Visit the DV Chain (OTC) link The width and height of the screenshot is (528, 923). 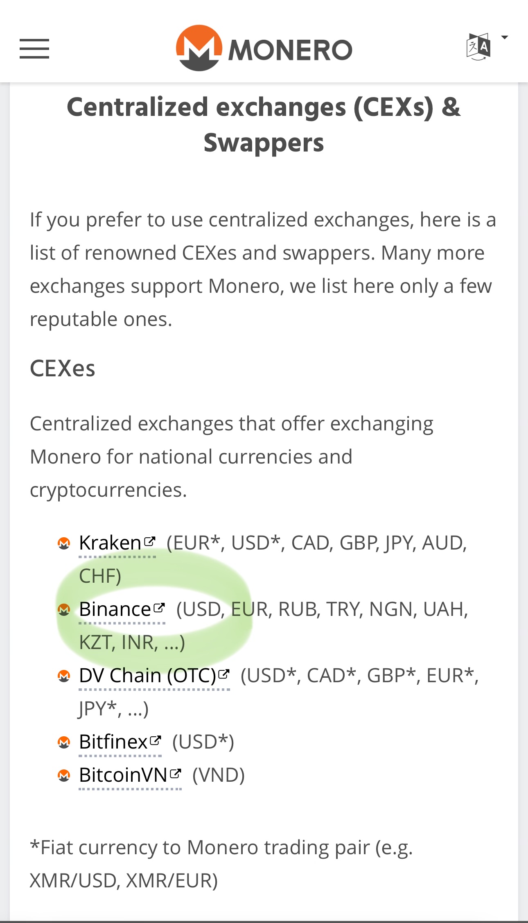point(147,676)
